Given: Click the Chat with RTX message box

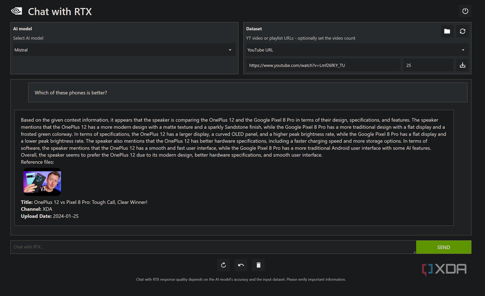Looking at the screenshot, I should 213,247.
